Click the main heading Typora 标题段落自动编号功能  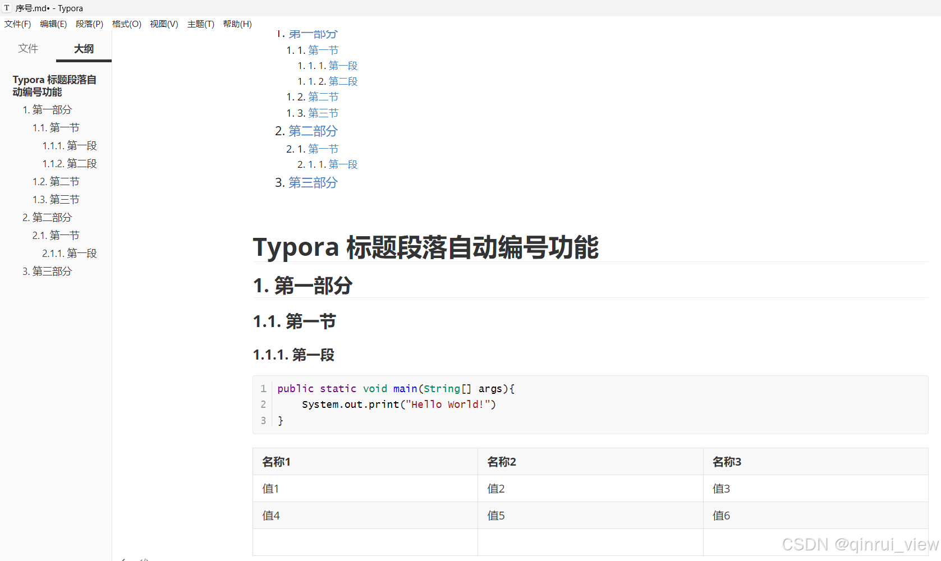point(426,247)
